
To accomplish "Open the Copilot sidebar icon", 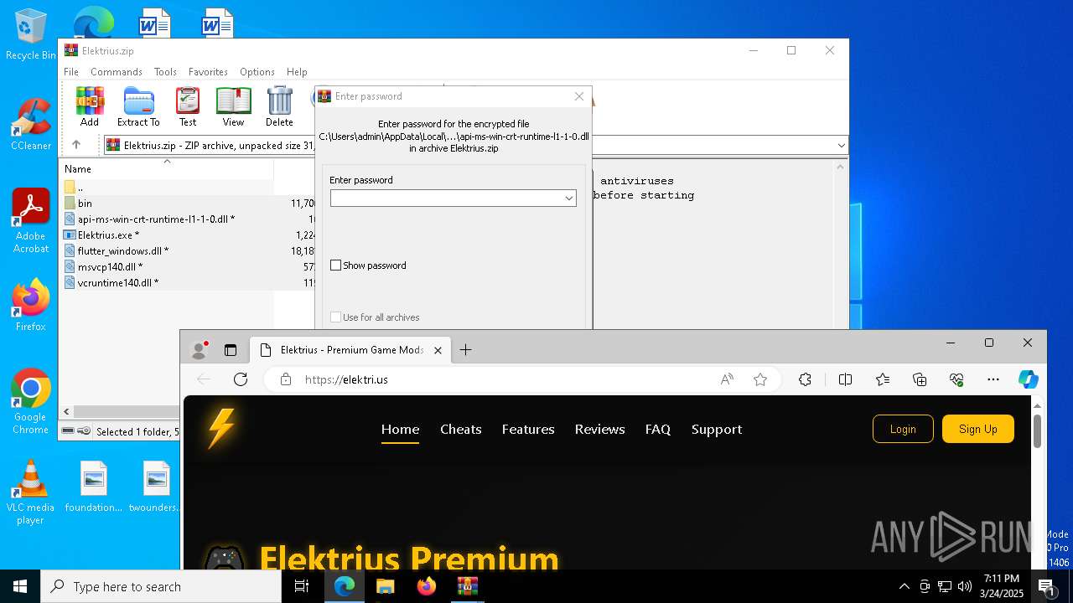I will 1029,379.
